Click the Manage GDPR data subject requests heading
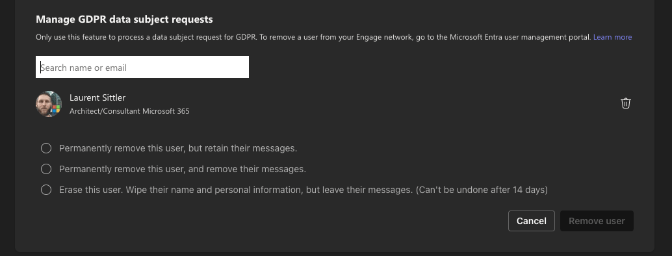This screenshot has height=256, width=672. click(x=124, y=19)
